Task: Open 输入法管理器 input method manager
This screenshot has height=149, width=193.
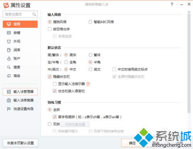Action: pyautogui.click(x=20, y=92)
